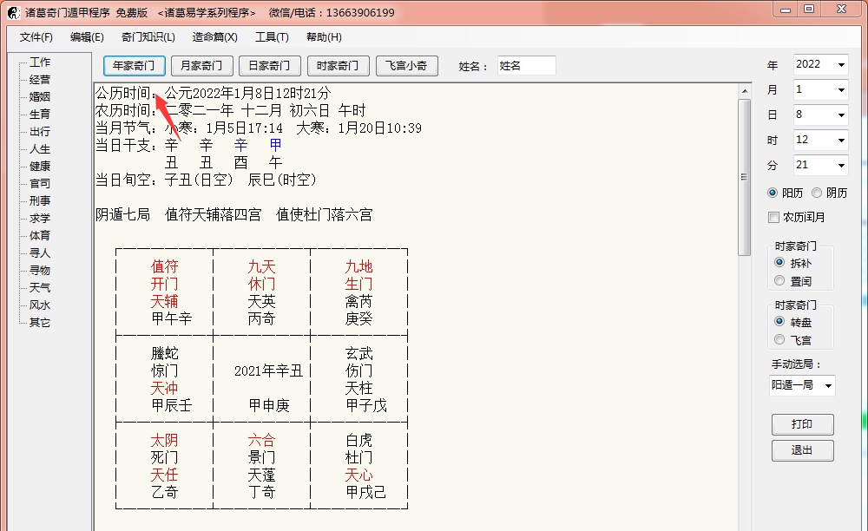Open the 工具(T) menu
Image resolution: width=868 pixels, height=531 pixels.
click(272, 37)
